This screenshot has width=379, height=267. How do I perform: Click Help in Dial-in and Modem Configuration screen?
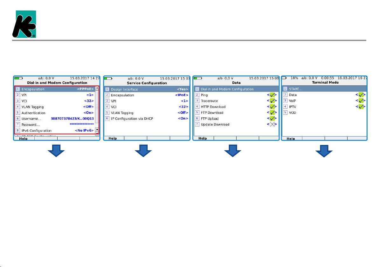click(x=24, y=139)
